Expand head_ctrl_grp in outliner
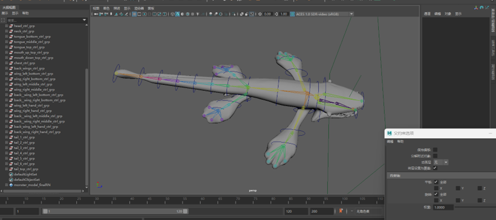This screenshot has width=496, height=220. pos(6,26)
